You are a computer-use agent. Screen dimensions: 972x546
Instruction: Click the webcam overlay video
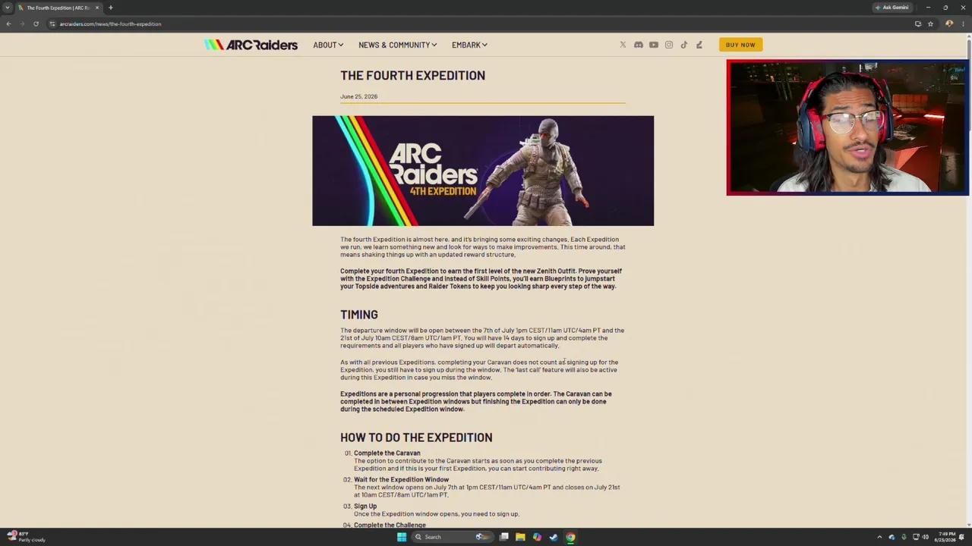pos(847,127)
